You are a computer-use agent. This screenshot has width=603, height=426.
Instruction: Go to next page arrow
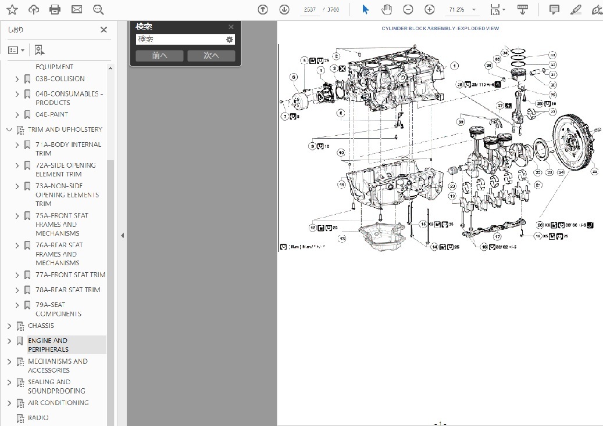point(284,10)
